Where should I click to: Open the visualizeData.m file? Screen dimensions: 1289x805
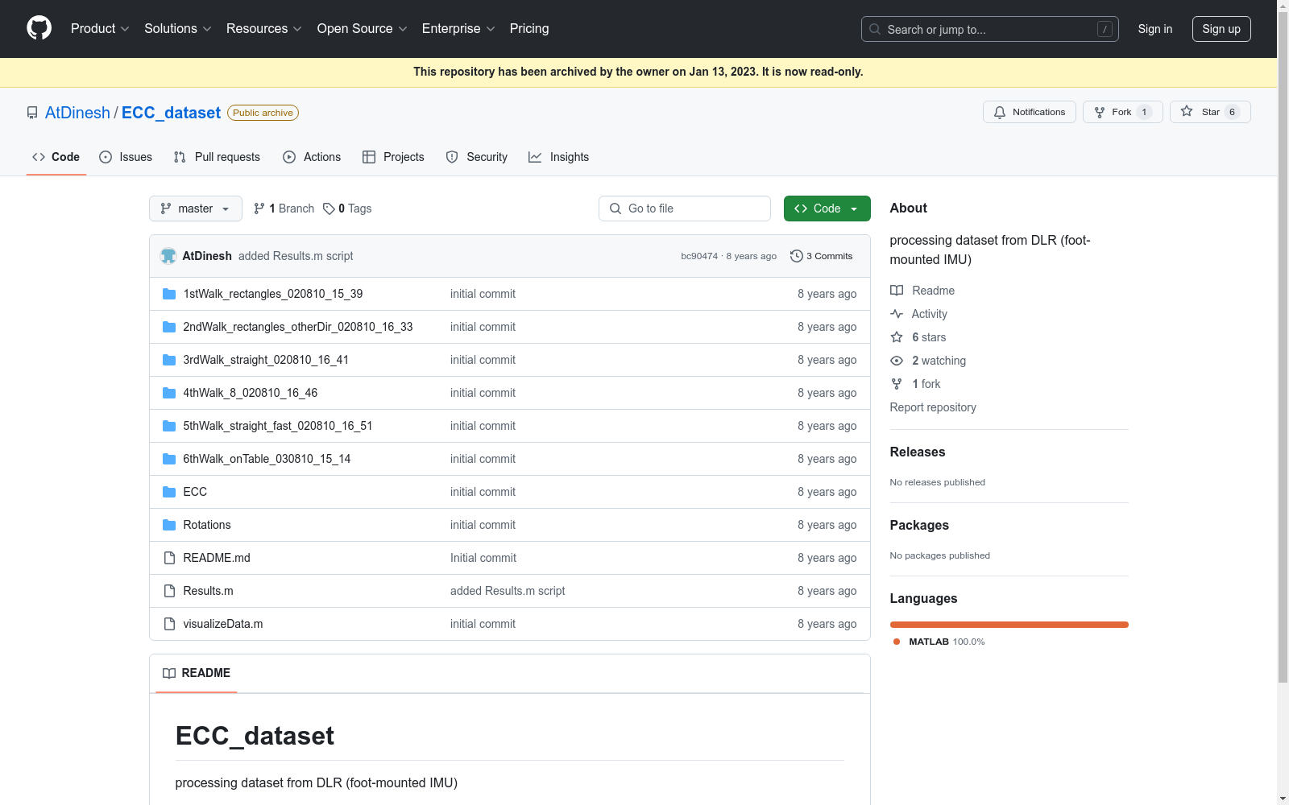(223, 624)
